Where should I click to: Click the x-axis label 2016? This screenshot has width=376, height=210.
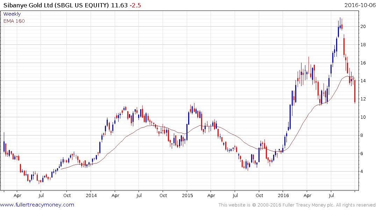pos(283,196)
